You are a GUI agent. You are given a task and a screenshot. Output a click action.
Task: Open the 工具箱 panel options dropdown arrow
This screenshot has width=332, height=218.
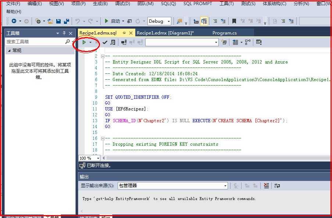58,33
